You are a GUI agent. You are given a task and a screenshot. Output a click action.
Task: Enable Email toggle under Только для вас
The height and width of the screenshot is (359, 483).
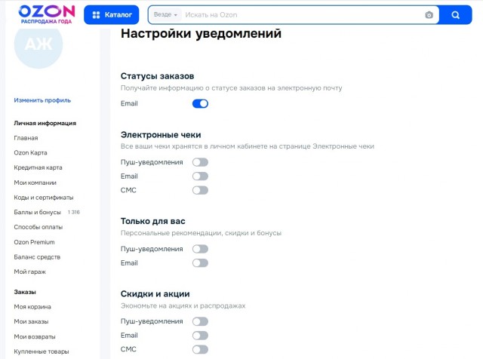click(x=200, y=263)
